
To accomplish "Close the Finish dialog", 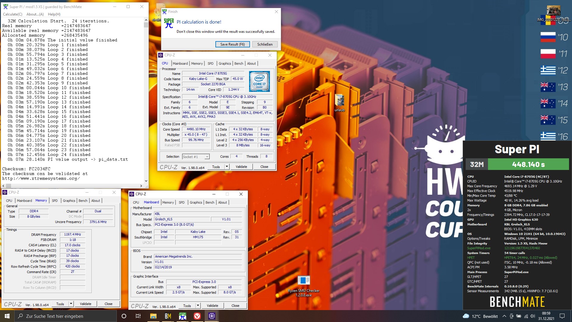I will [x=276, y=12].
